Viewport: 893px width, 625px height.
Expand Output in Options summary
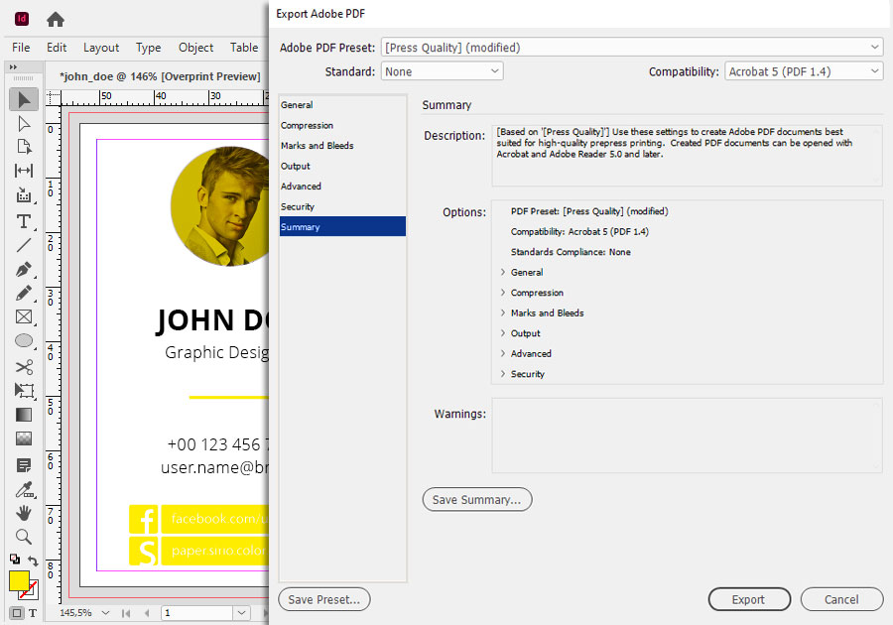click(x=503, y=333)
